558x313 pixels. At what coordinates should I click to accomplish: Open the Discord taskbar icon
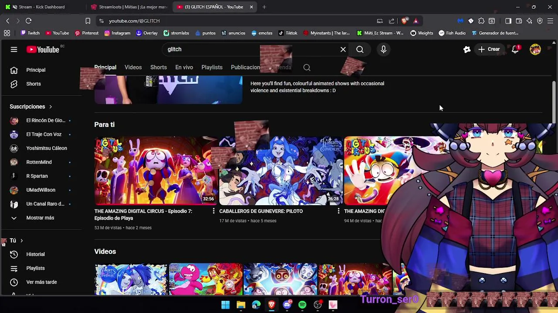pyautogui.click(x=287, y=305)
